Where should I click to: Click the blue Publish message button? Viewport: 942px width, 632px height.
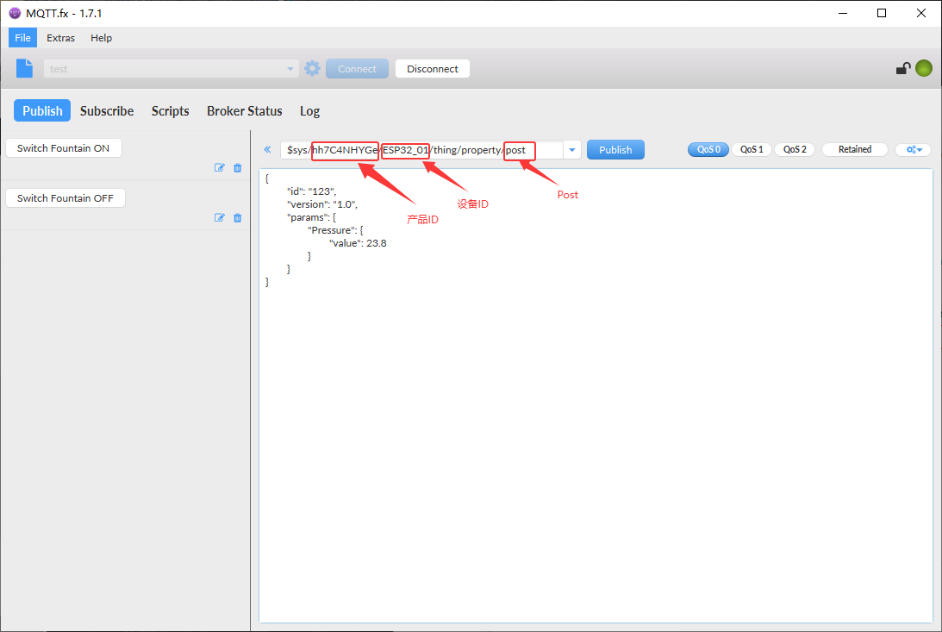(615, 149)
